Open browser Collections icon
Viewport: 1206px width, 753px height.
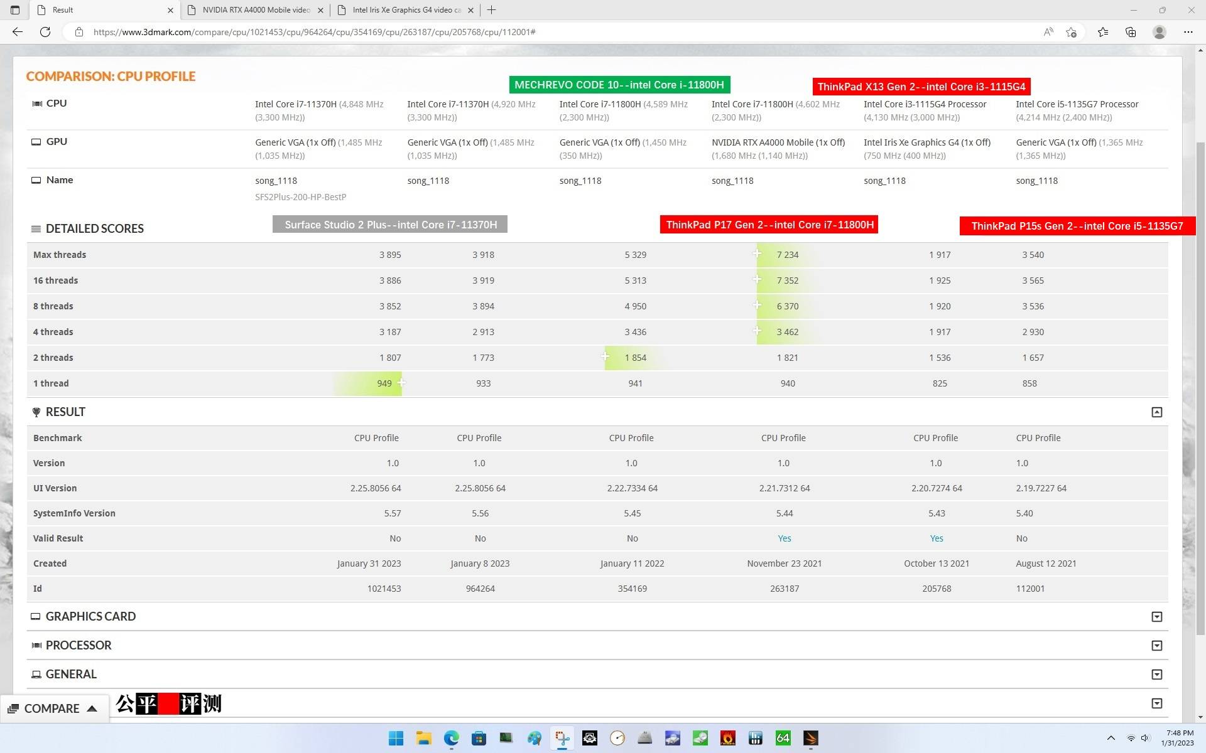coord(1131,32)
